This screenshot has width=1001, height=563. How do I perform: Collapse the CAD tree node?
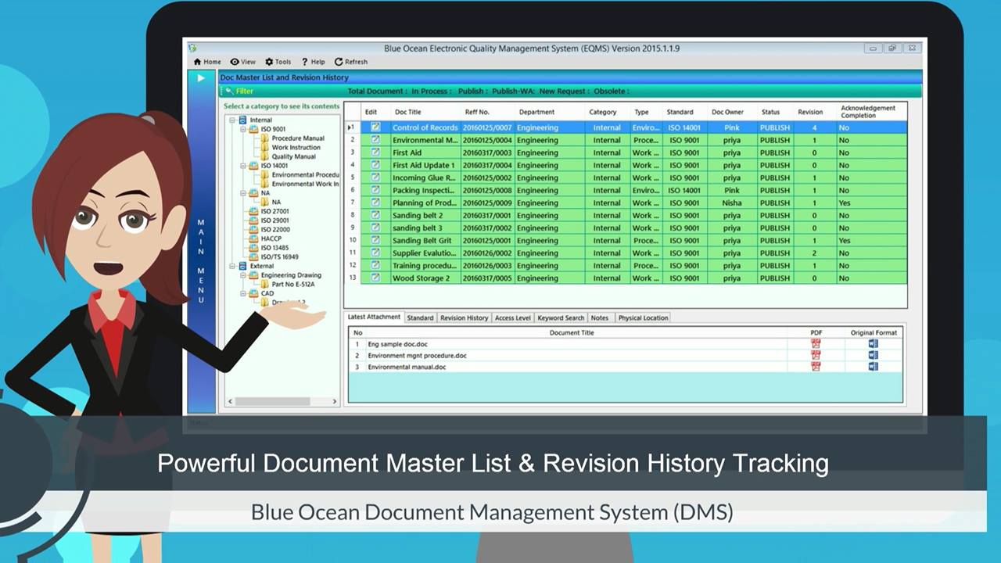pyautogui.click(x=243, y=294)
